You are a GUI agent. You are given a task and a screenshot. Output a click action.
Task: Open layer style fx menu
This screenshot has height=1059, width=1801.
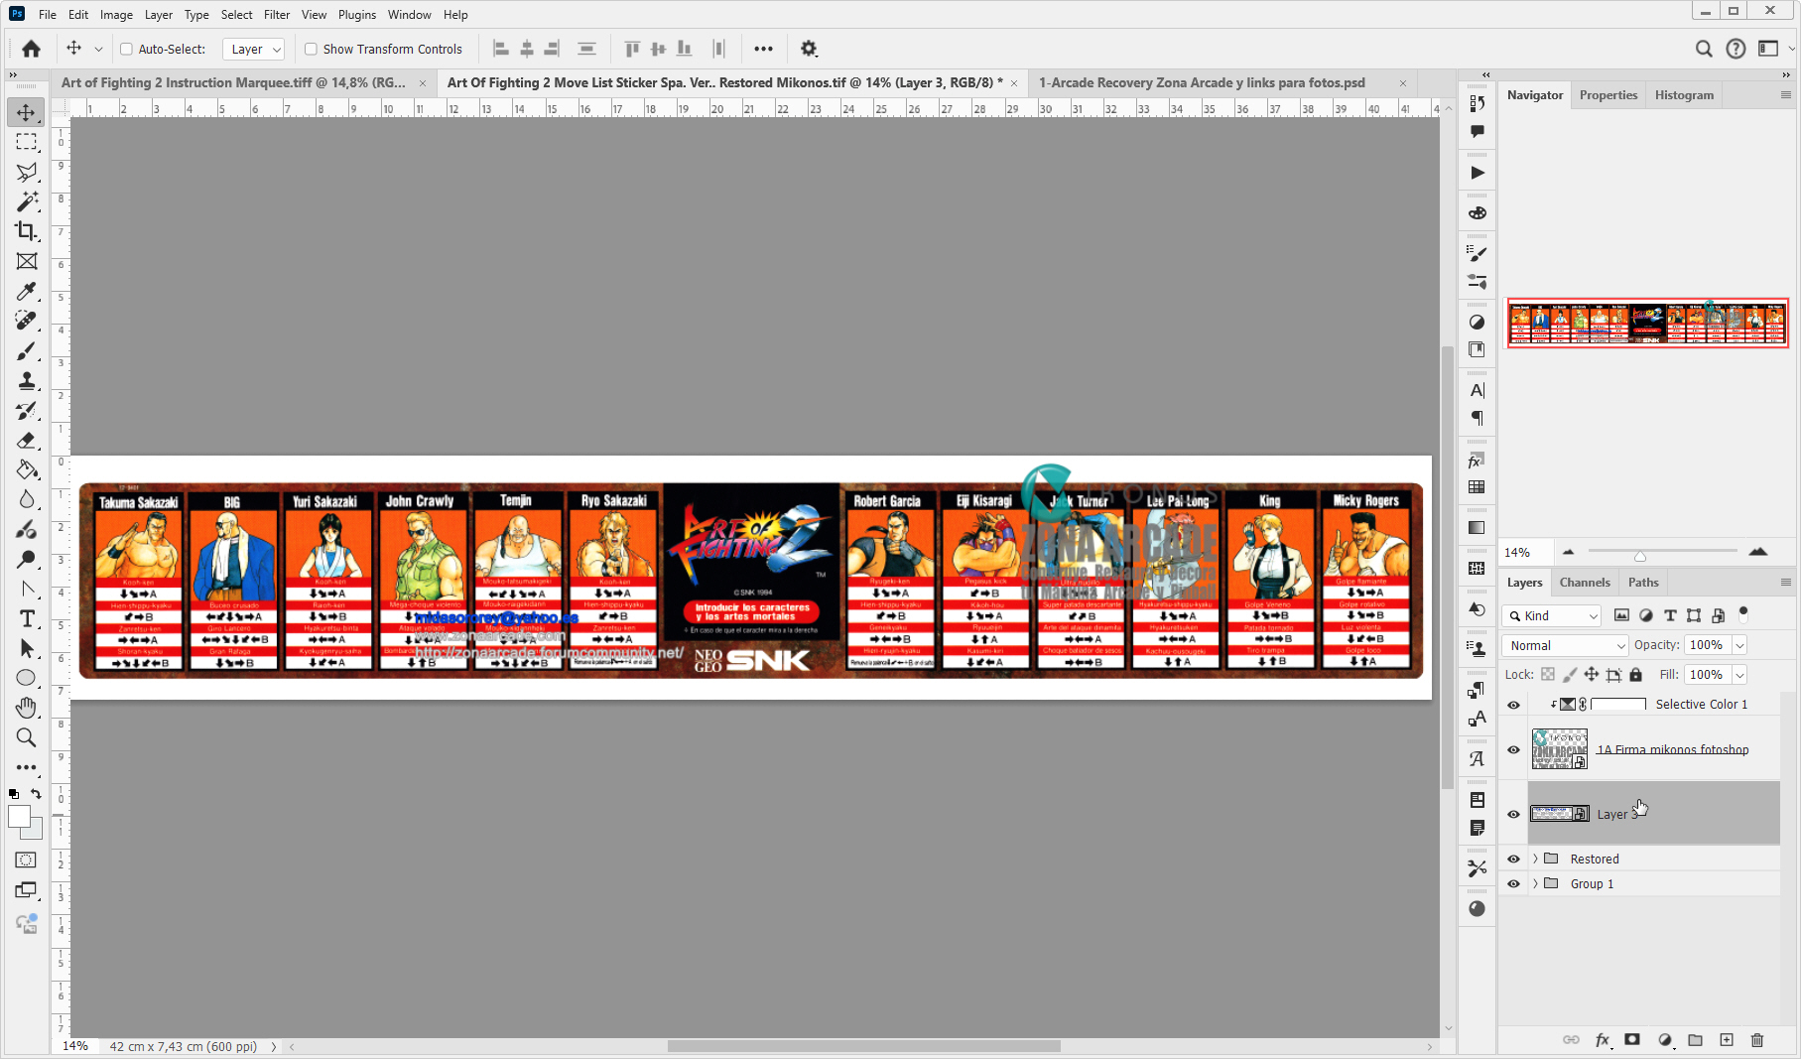pos(1602,1040)
